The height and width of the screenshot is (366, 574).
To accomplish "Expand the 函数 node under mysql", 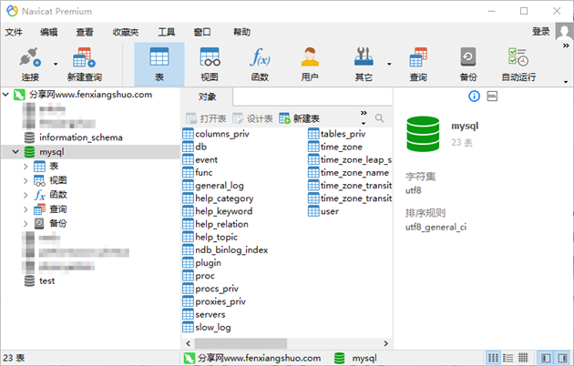I will click(x=26, y=195).
